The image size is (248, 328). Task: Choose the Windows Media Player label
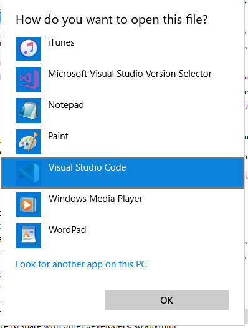[x=95, y=199]
